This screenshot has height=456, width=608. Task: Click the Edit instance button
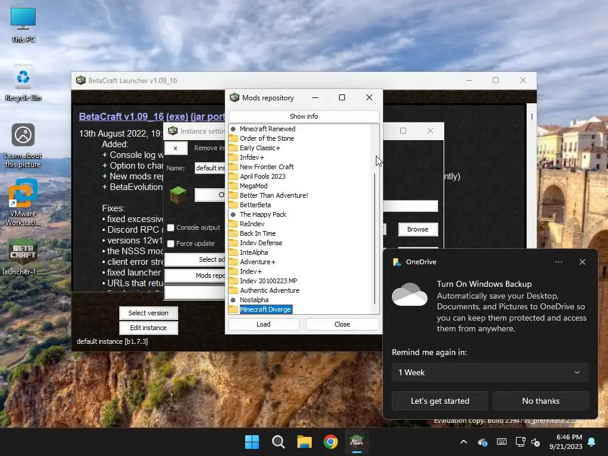(148, 328)
